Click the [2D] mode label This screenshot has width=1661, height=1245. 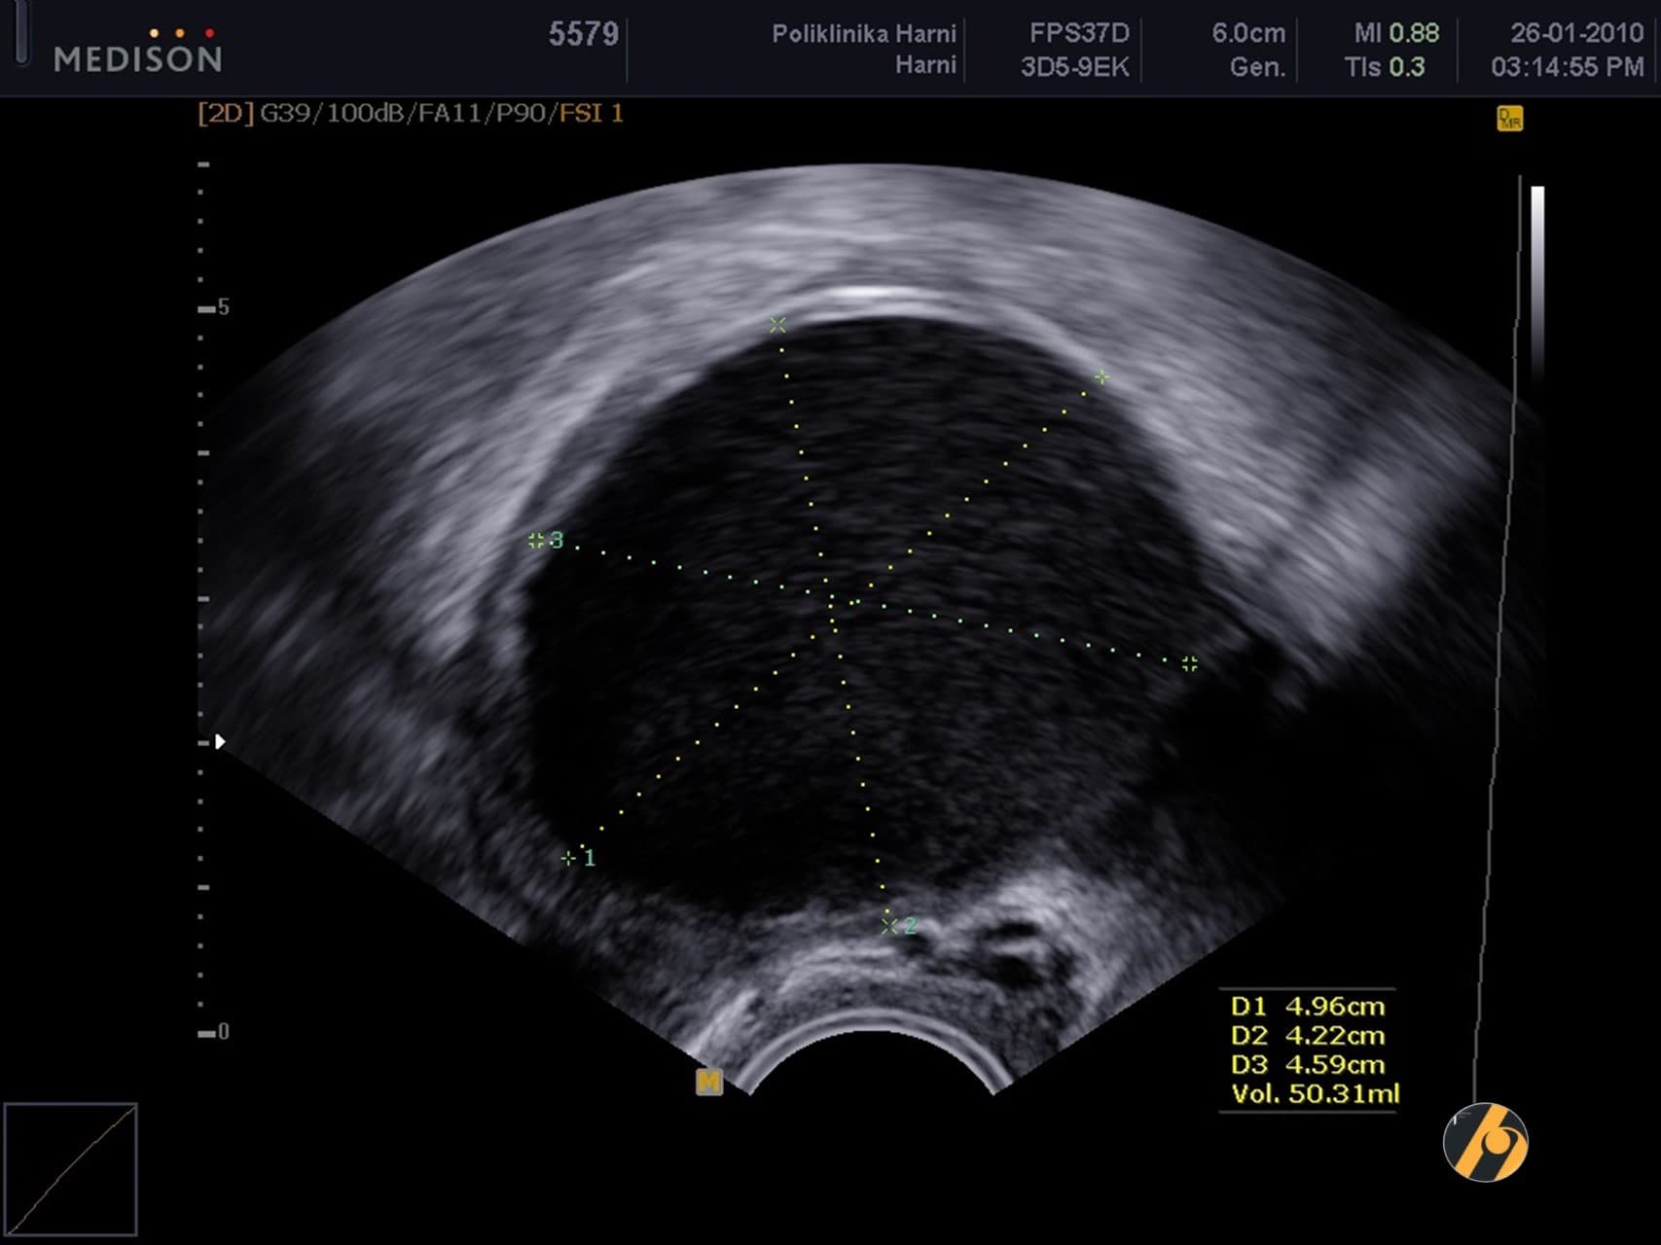225,114
